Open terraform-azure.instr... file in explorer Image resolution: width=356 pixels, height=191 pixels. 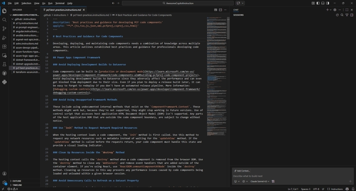pos(26,72)
